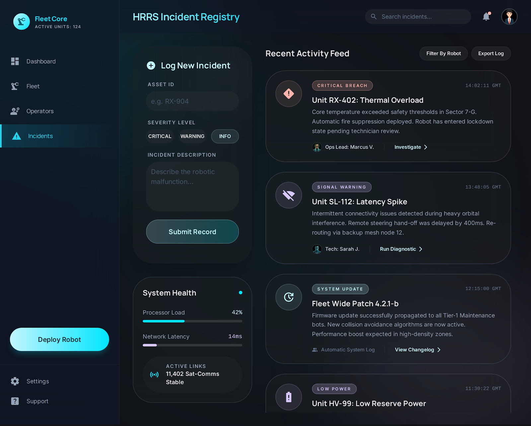The width and height of the screenshot is (531, 426).
Task: Expand Investigate on the Thermal Overload incident
Action: click(410, 147)
